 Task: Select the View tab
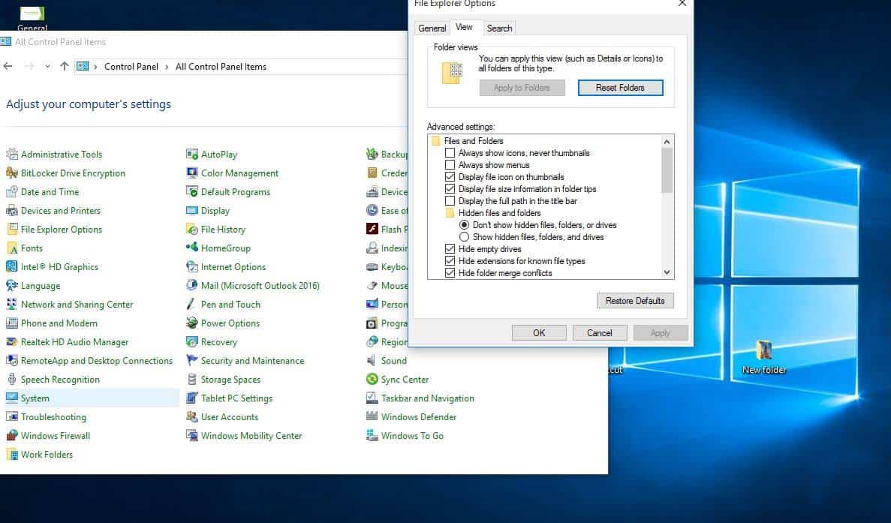pyautogui.click(x=464, y=27)
